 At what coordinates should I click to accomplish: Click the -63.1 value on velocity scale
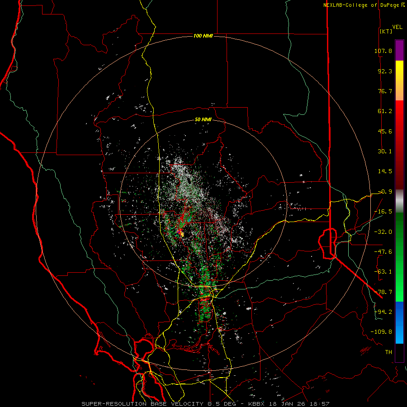pyautogui.click(x=383, y=272)
